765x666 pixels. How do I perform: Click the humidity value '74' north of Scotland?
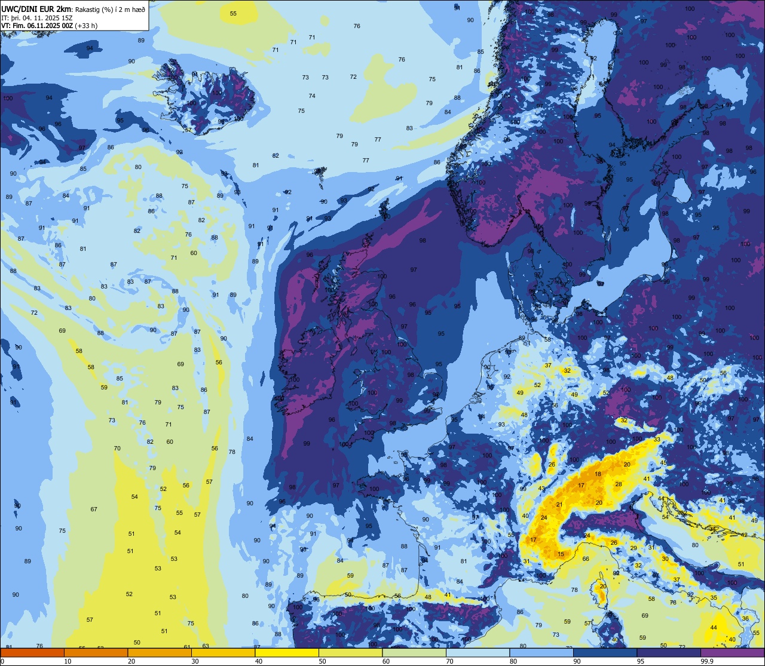tap(312, 96)
